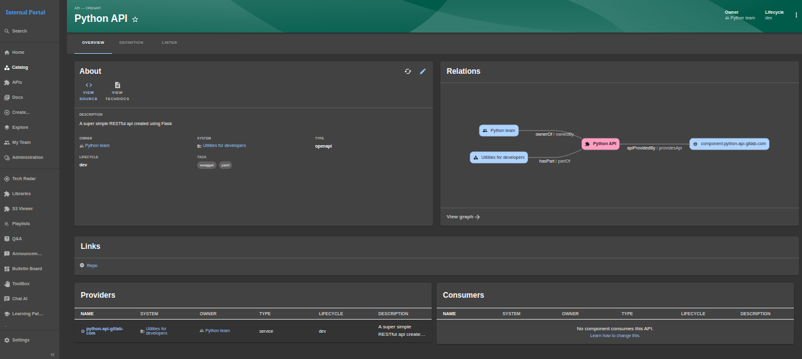Select the swagger tag chip
Image resolution: width=802 pixels, height=359 pixels.
pos(206,165)
